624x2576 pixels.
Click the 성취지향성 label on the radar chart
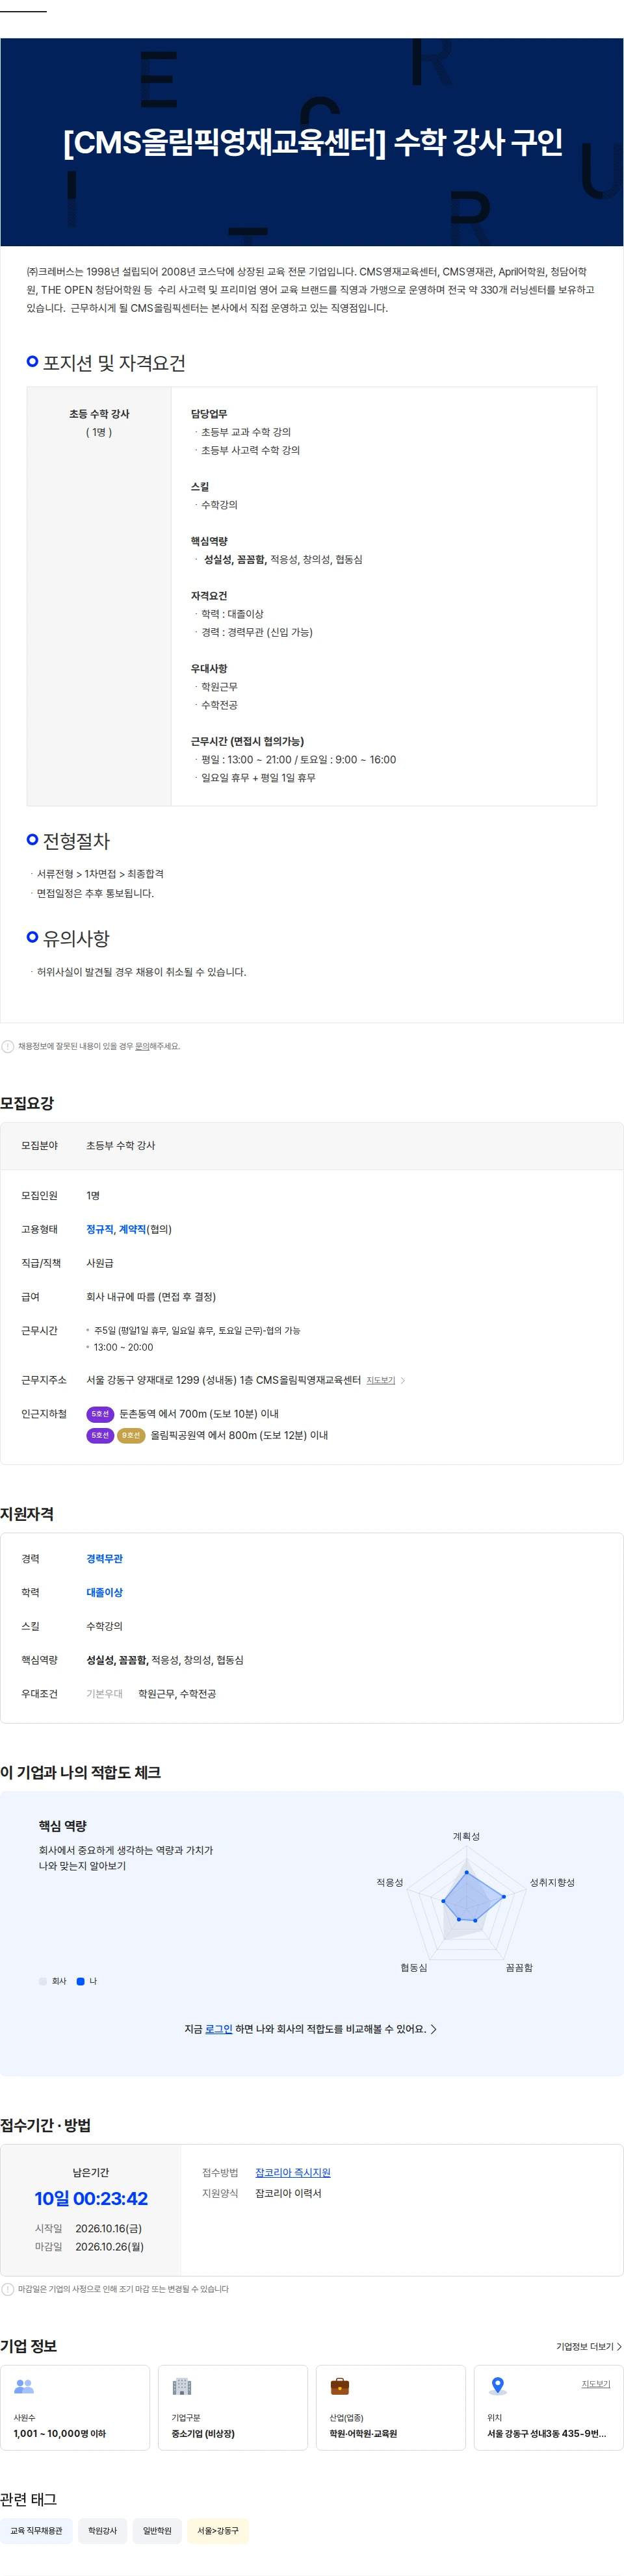[552, 1882]
